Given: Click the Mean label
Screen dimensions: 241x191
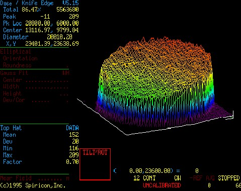Looking at the screenshot, I should coord(10,135).
